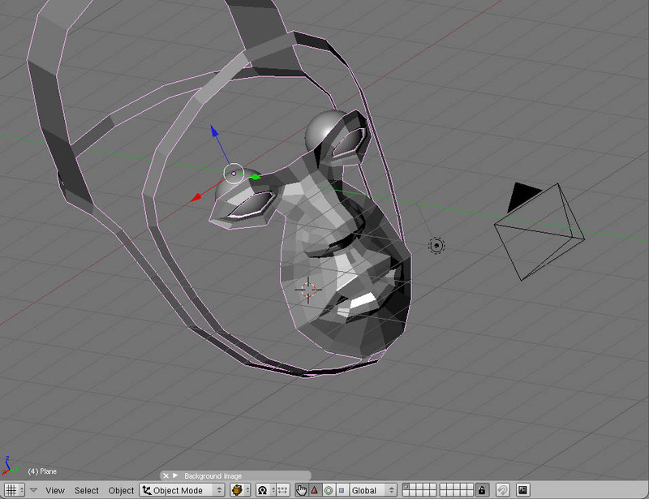Open the window type selector grid icon
The width and height of the screenshot is (649, 499).
click(x=15, y=490)
